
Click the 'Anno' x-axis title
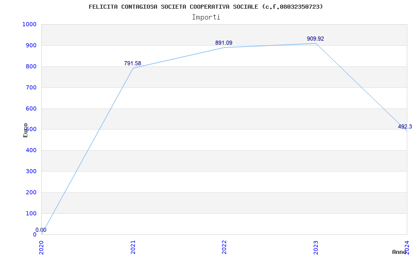click(400, 252)
